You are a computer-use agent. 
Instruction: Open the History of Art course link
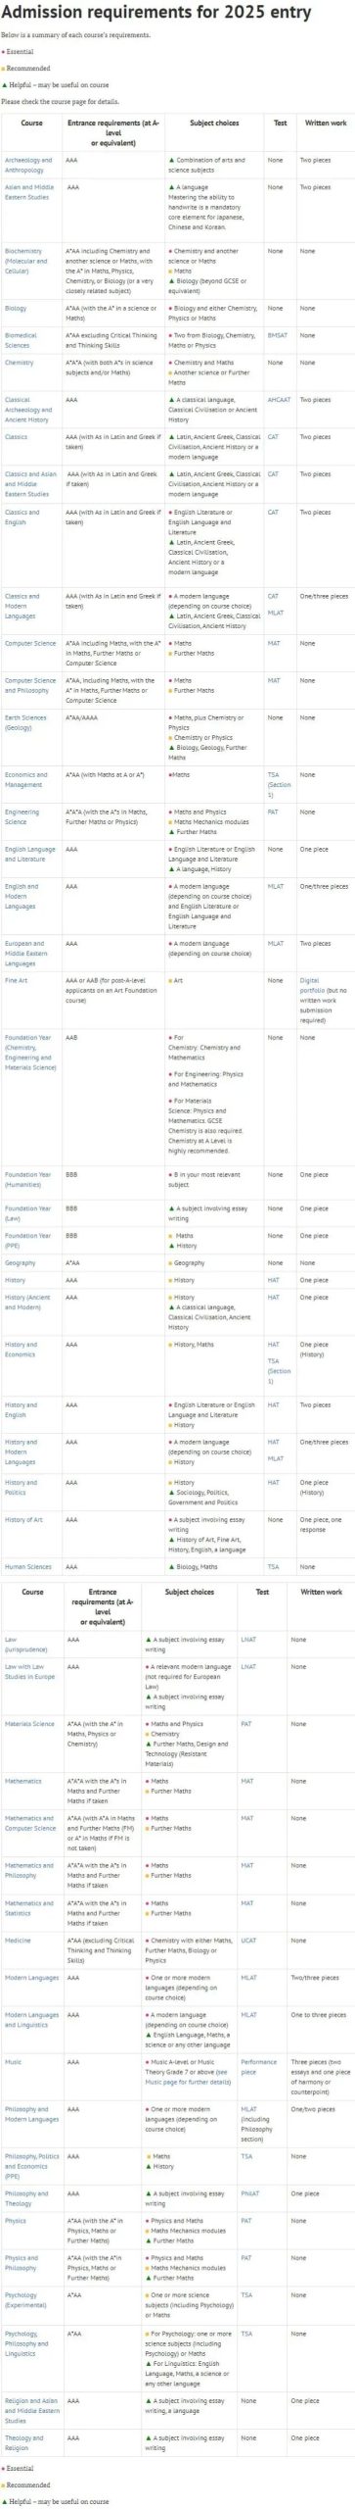23,1520
